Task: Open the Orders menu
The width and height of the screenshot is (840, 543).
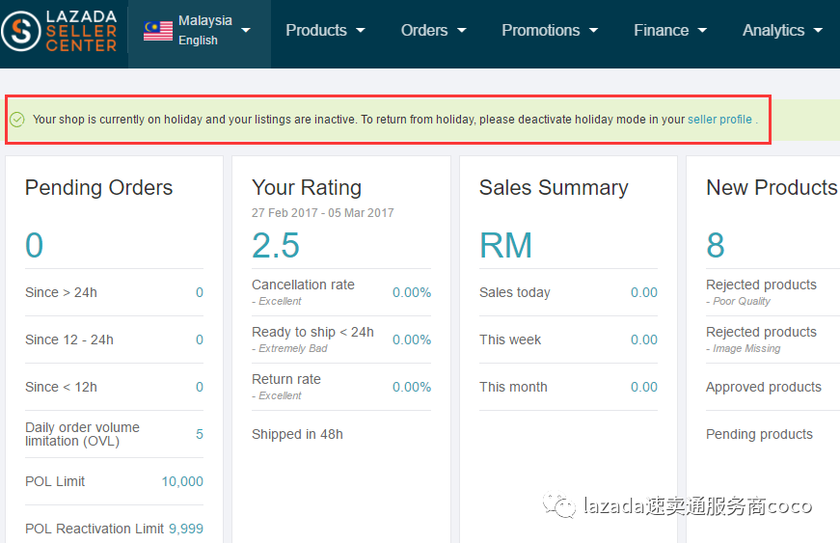Action: (x=433, y=31)
